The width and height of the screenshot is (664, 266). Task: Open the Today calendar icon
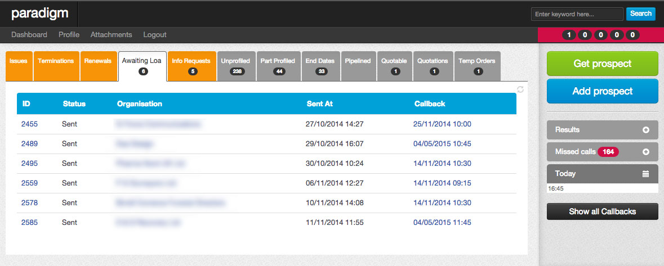(645, 174)
